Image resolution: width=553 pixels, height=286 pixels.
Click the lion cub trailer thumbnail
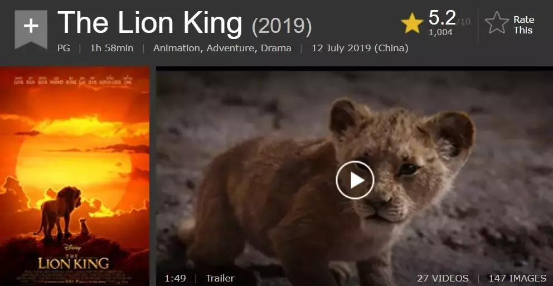pos(355,176)
